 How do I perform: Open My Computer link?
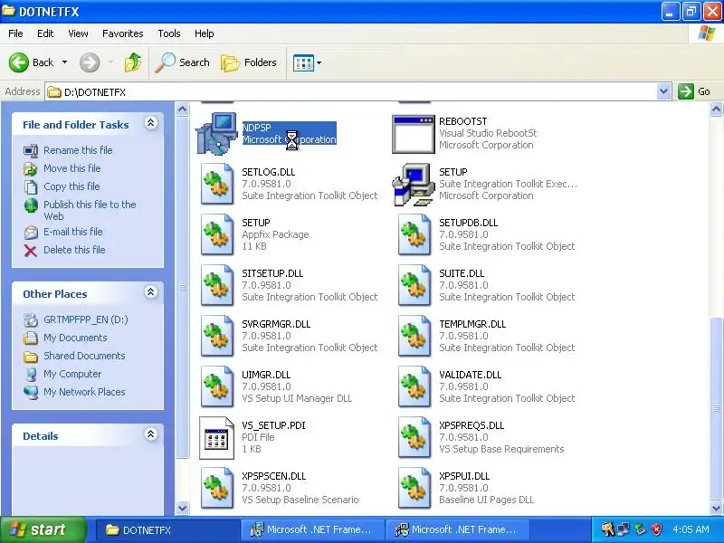[x=72, y=374]
